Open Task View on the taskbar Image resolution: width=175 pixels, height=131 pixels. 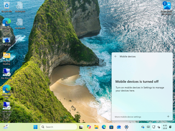[81, 127]
